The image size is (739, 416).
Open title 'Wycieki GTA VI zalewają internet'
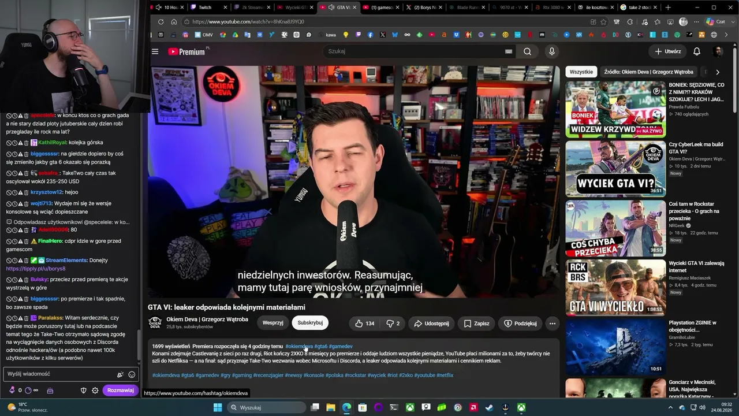pos(696,267)
